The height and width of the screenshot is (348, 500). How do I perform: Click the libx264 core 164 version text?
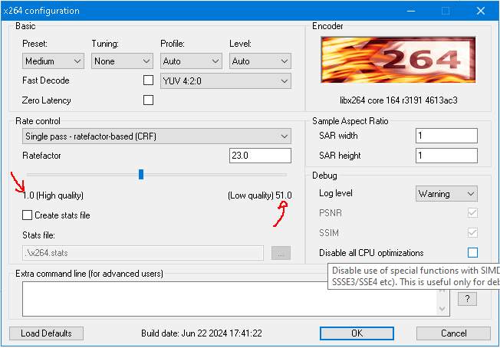(x=398, y=100)
